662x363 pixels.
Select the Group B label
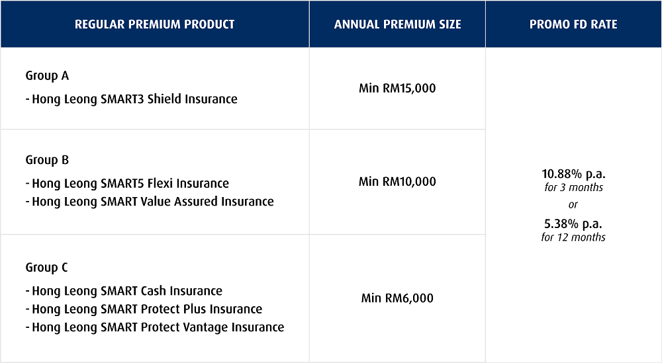click(47, 160)
